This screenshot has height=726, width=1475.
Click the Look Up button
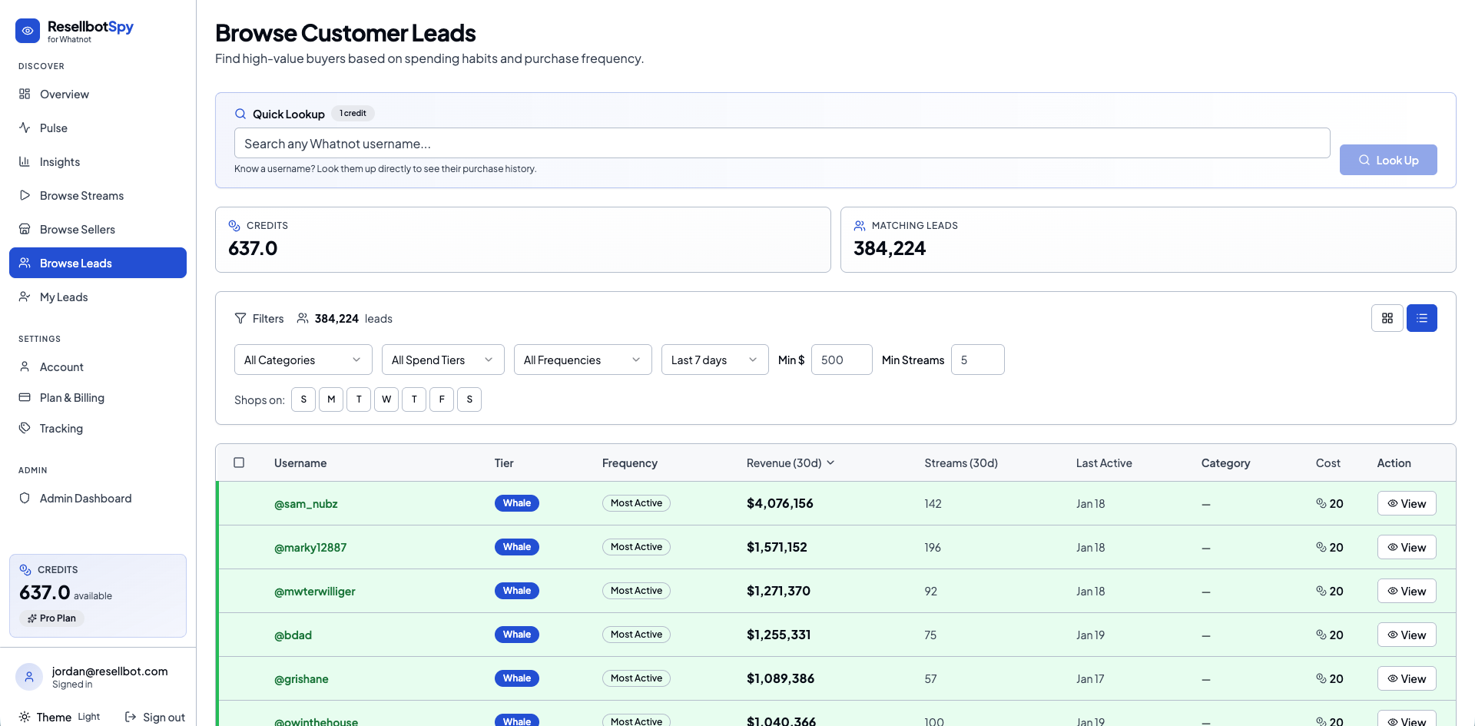coord(1388,160)
